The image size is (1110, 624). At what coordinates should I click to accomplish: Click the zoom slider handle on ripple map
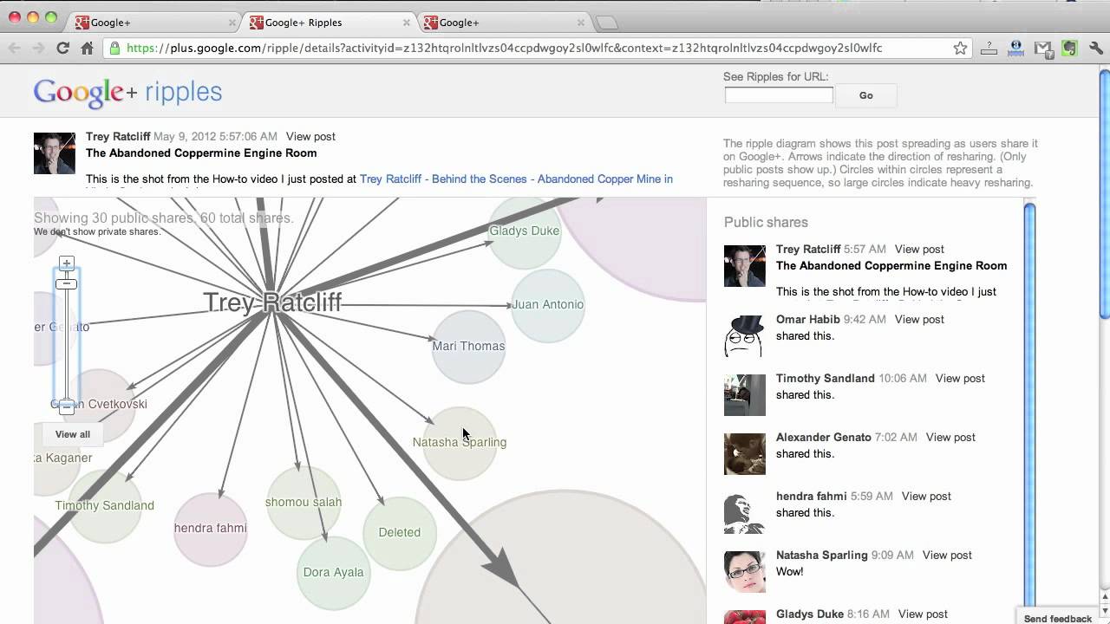coord(67,284)
